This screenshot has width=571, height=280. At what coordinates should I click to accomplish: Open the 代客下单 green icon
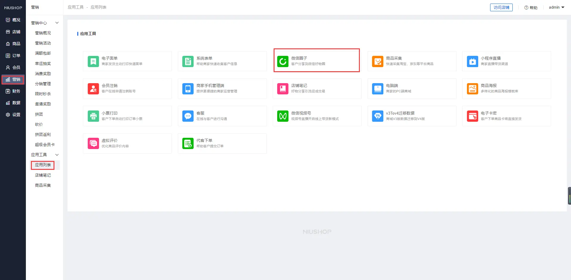pyautogui.click(x=188, y=144)
